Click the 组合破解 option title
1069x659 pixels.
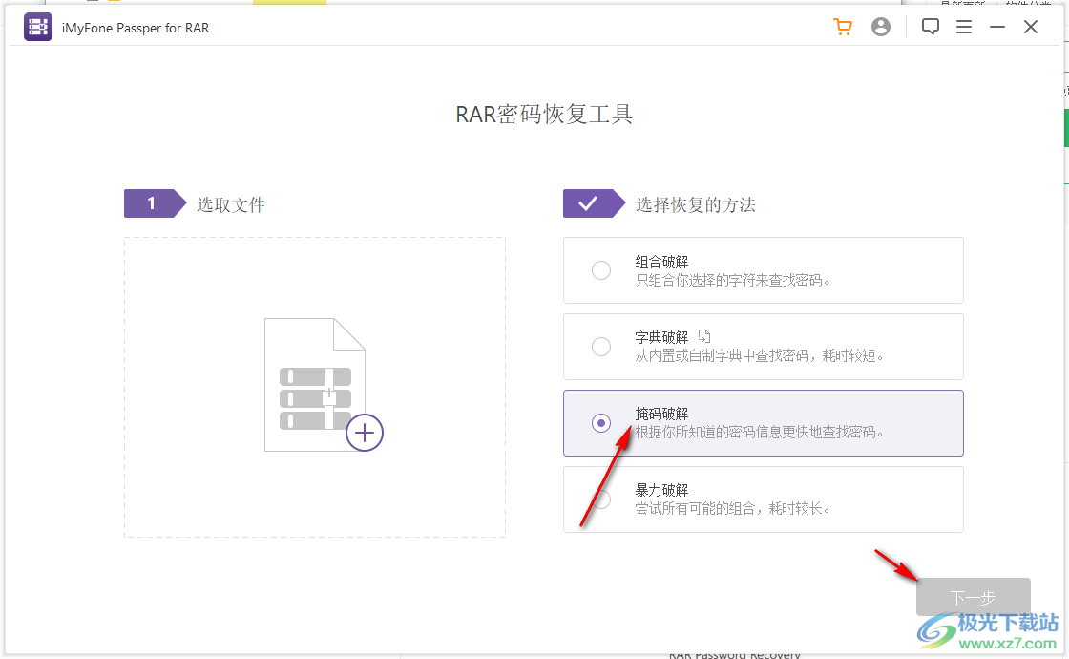point(661,262)
